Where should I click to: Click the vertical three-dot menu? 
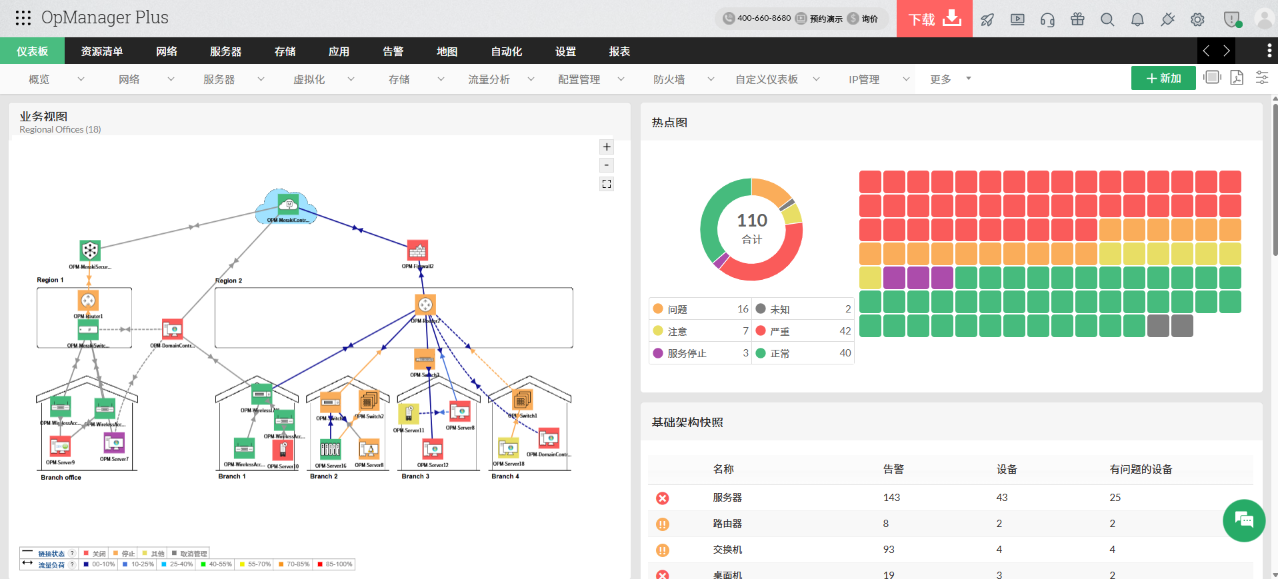point(1269,51)
